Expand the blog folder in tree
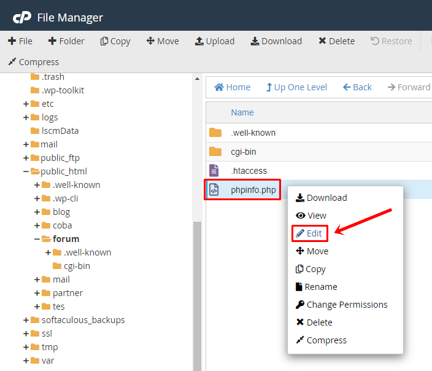 37,212
